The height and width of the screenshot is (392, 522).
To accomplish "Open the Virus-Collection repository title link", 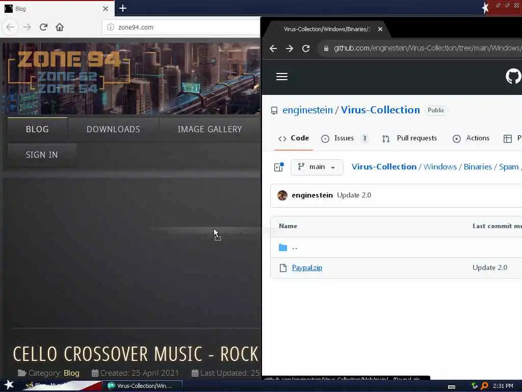I will pos(380,110).
